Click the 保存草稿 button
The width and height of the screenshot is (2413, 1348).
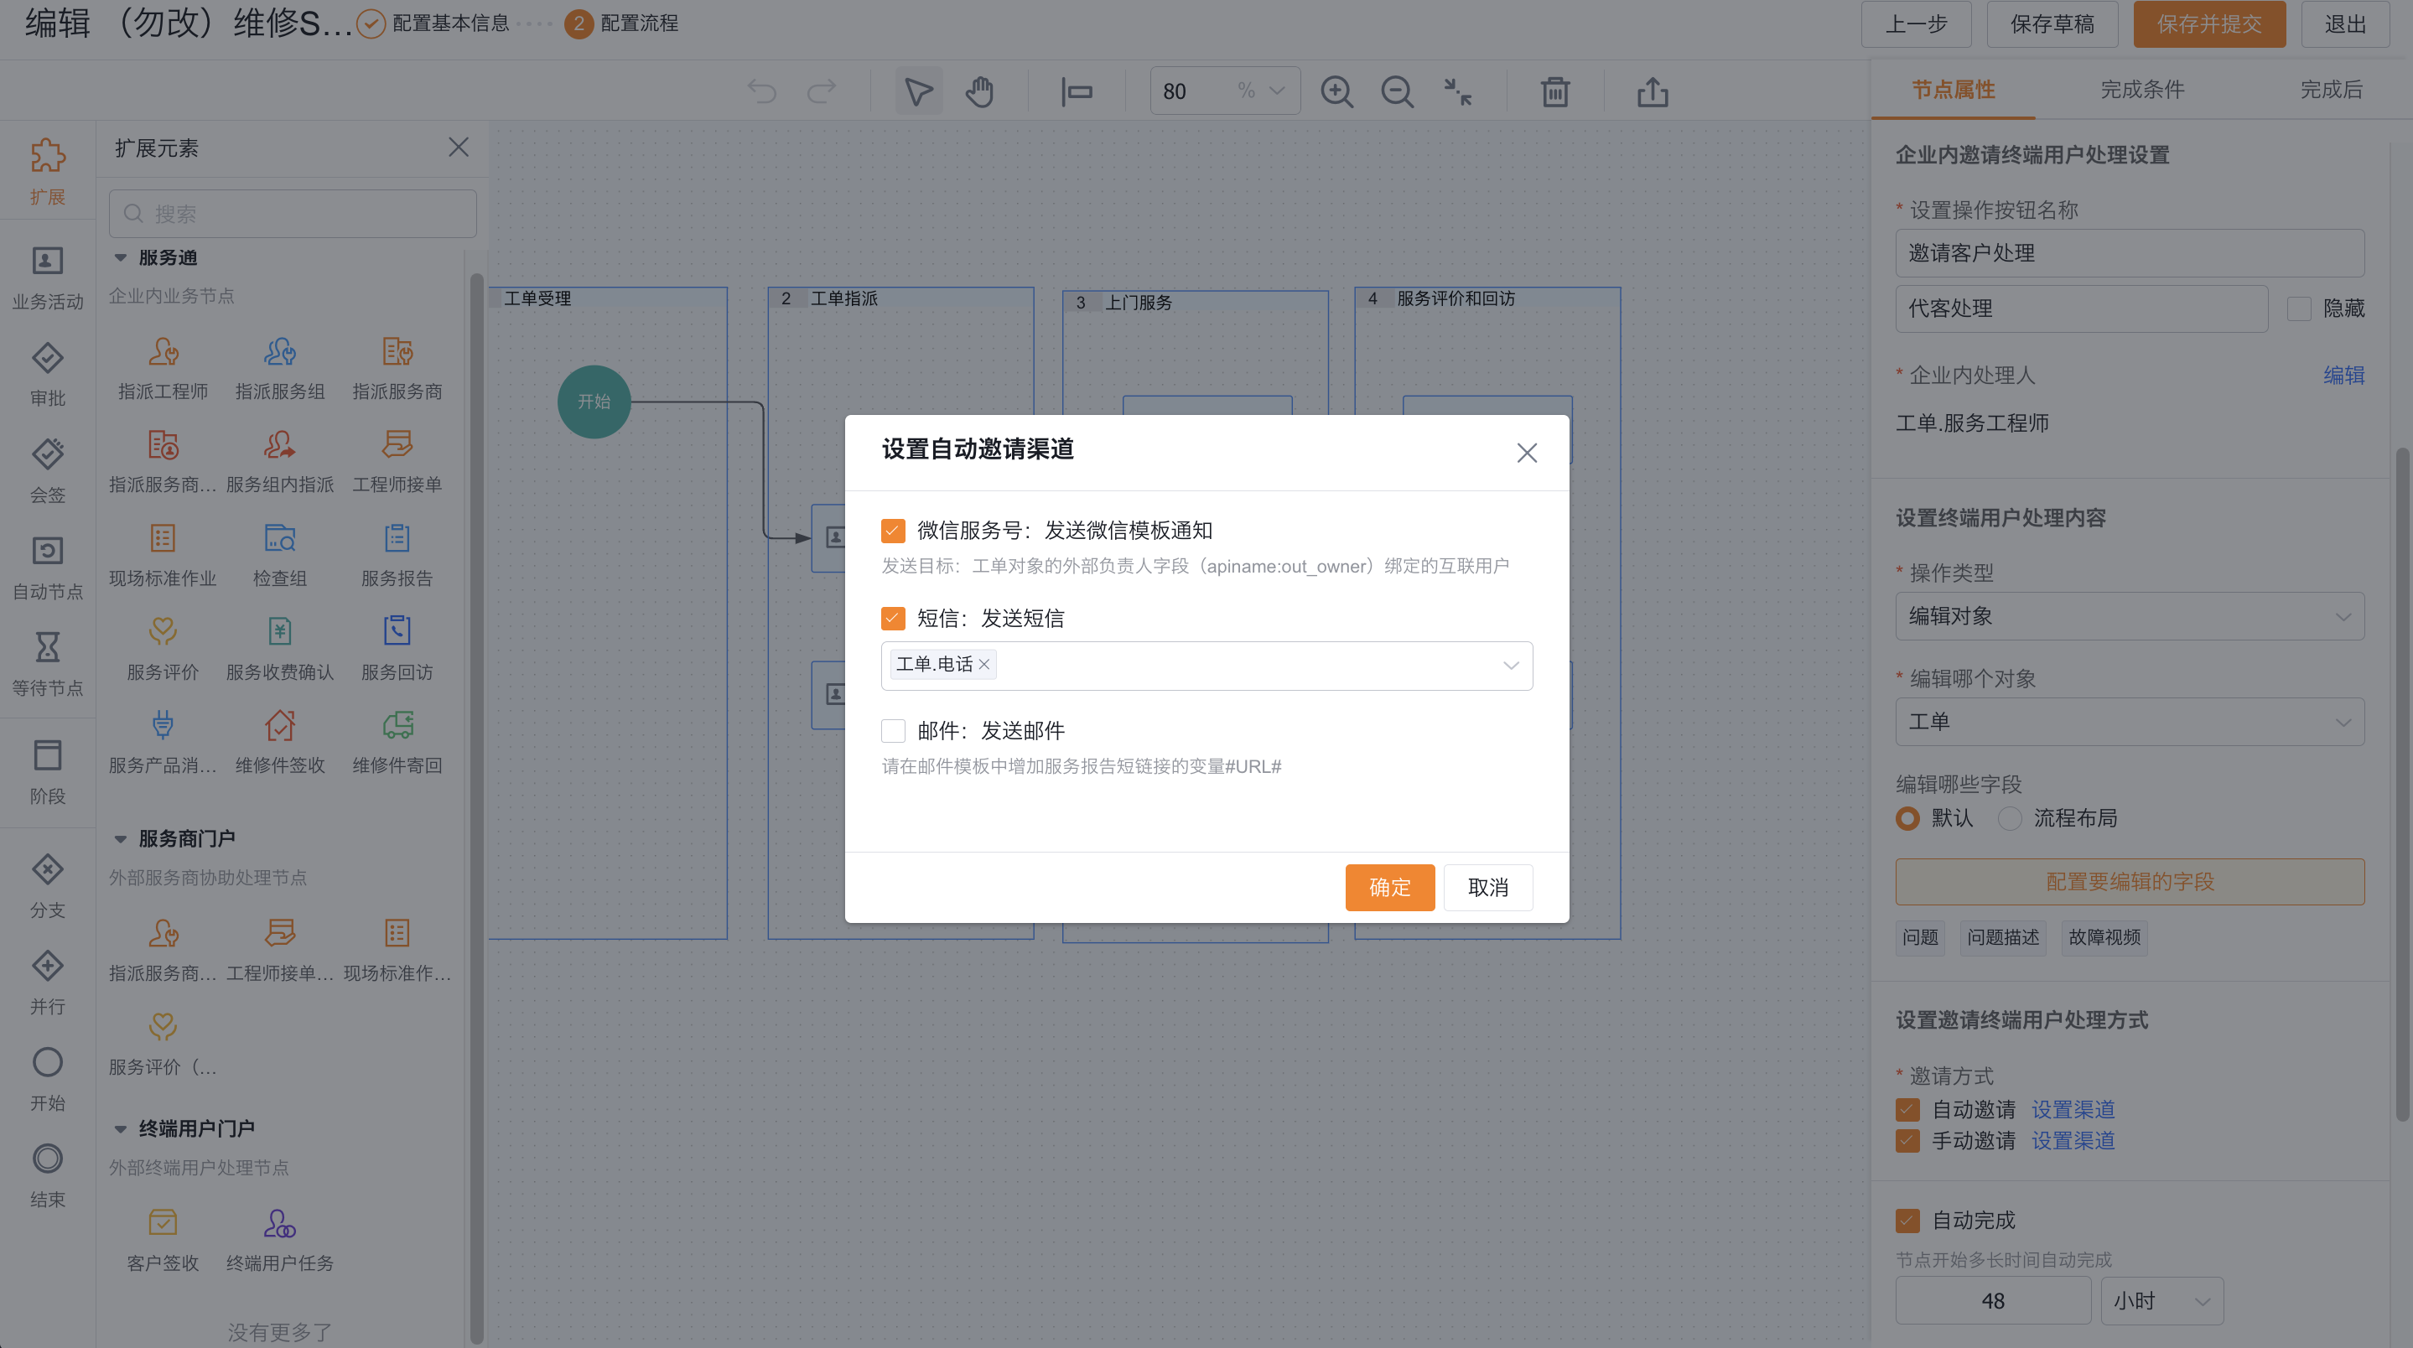pos(2052,24)
